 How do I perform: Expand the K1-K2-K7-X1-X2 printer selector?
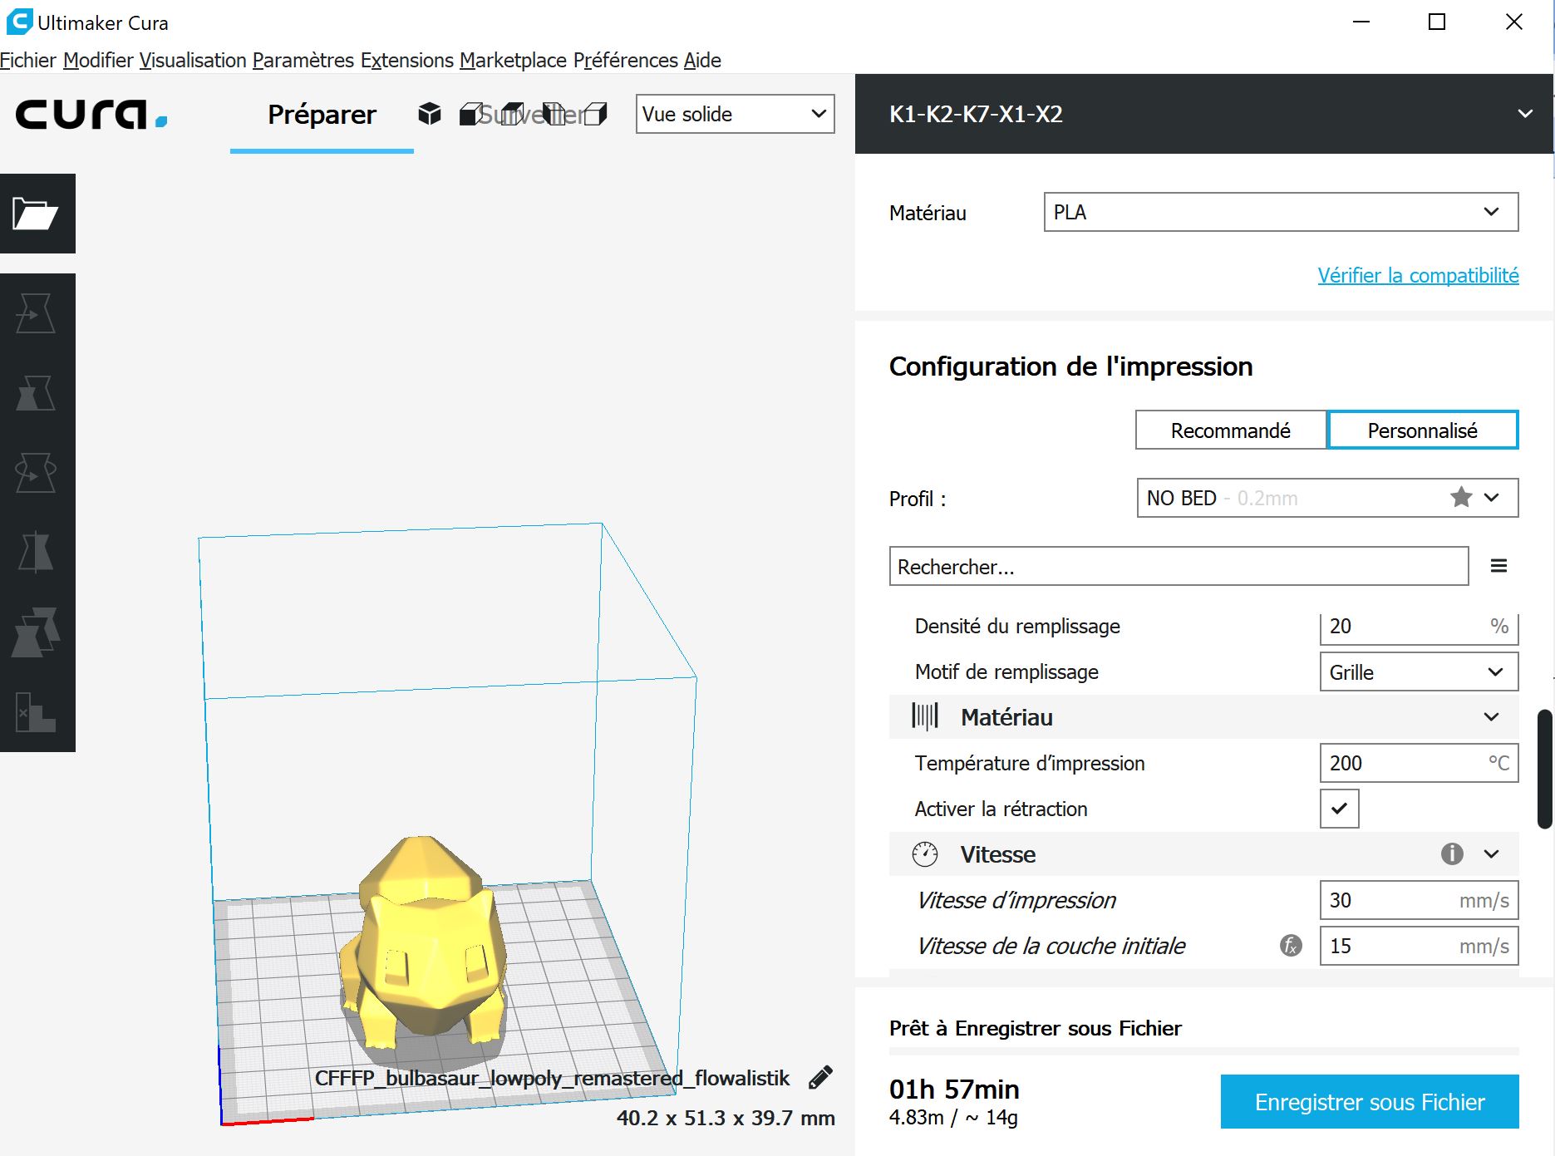(1203, 114)
